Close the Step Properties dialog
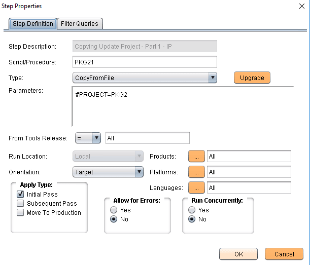 (302, 6)
